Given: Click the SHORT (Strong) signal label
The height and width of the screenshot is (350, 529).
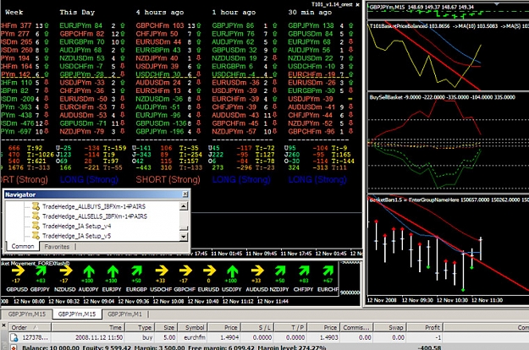Looking at the screenshot, I should pyautogui.click(x=168, y=179).
